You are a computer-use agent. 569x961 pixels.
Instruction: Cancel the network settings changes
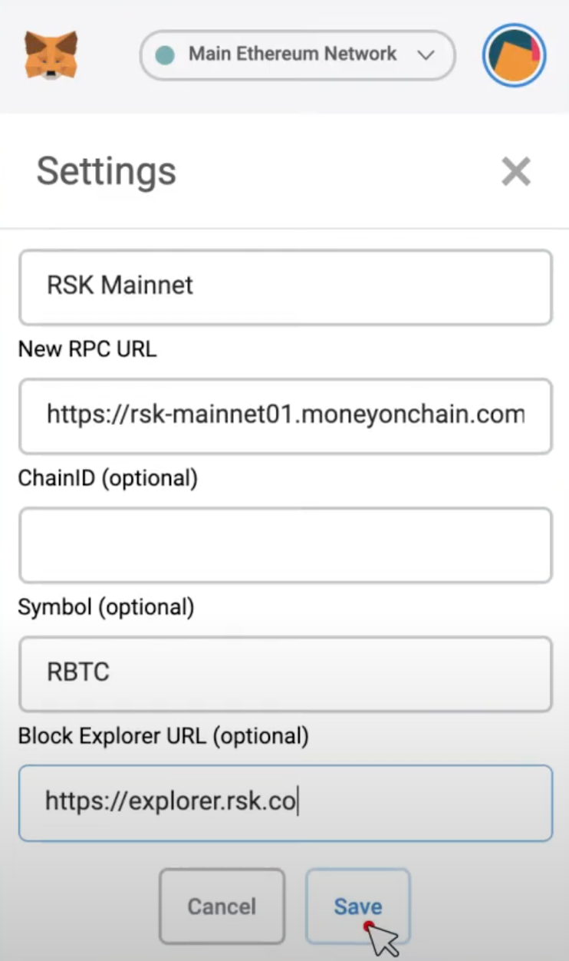[x=222, y=906]
